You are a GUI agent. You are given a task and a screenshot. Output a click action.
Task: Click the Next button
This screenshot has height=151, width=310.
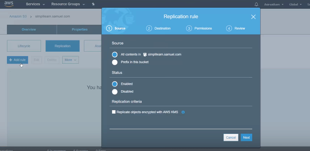tap(246, 138)
